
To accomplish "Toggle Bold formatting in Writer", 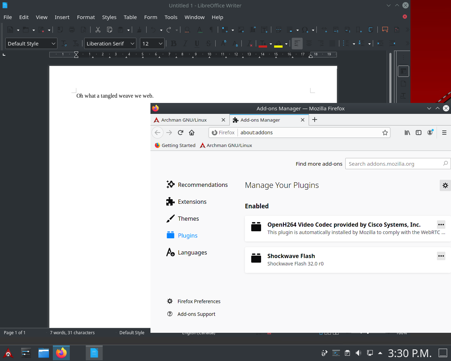I will (x=173, y=44).
